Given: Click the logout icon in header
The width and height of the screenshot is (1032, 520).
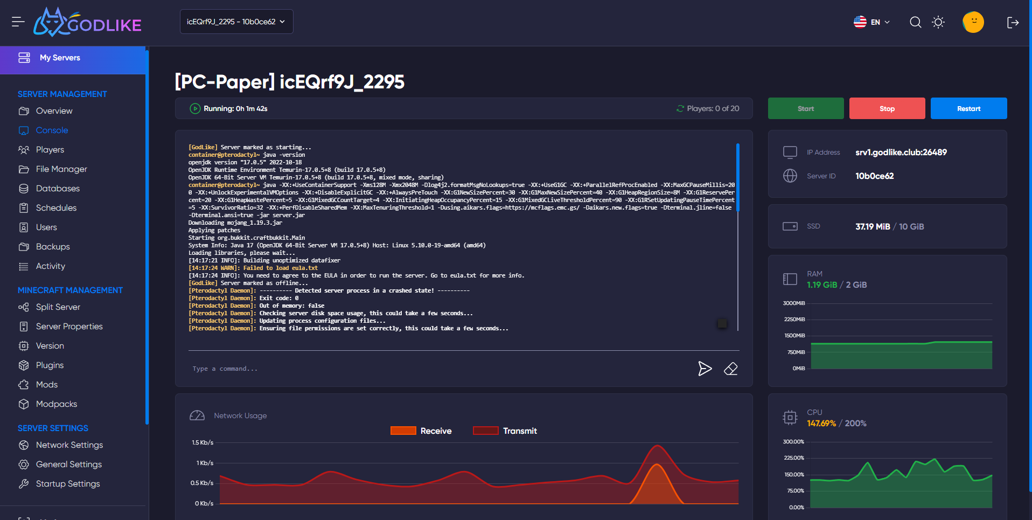Looking at the screenshot, I should 1013,22.
